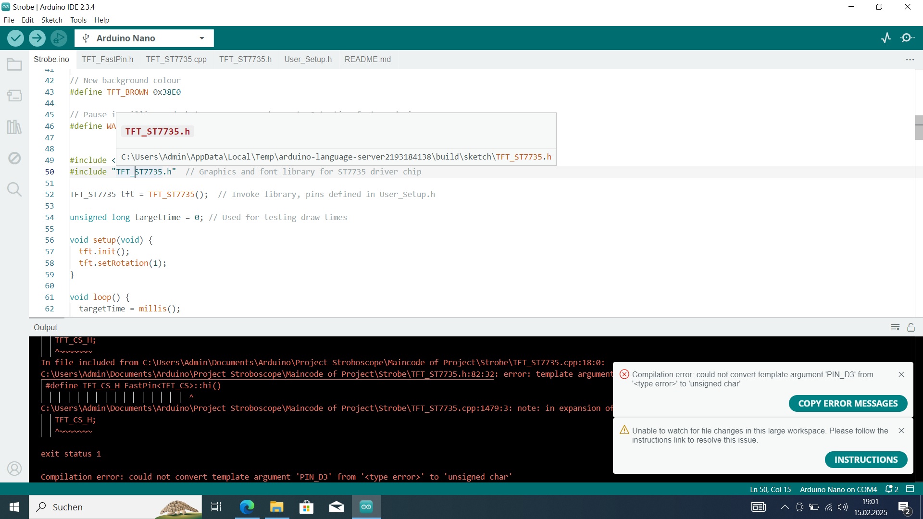This screenshot has width=923, height=519.
Task: Switch to the README.md tab
Action: 367,60
